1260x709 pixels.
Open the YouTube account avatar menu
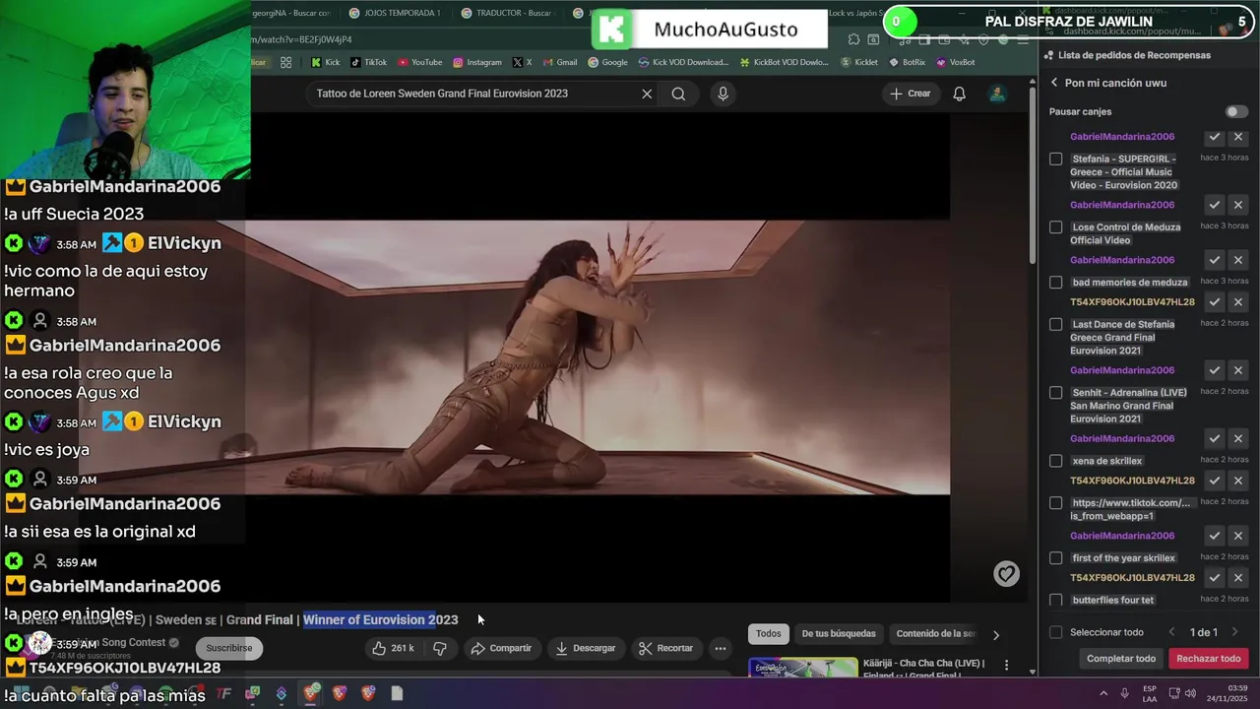click(x=997, y=94)
